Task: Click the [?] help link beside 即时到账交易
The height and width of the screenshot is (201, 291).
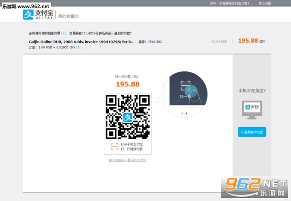Action: 64,33
